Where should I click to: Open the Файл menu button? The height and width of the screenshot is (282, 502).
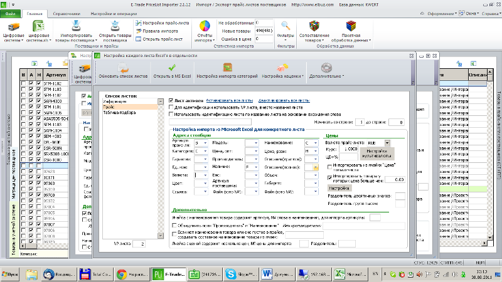click(x=10, y=14)
